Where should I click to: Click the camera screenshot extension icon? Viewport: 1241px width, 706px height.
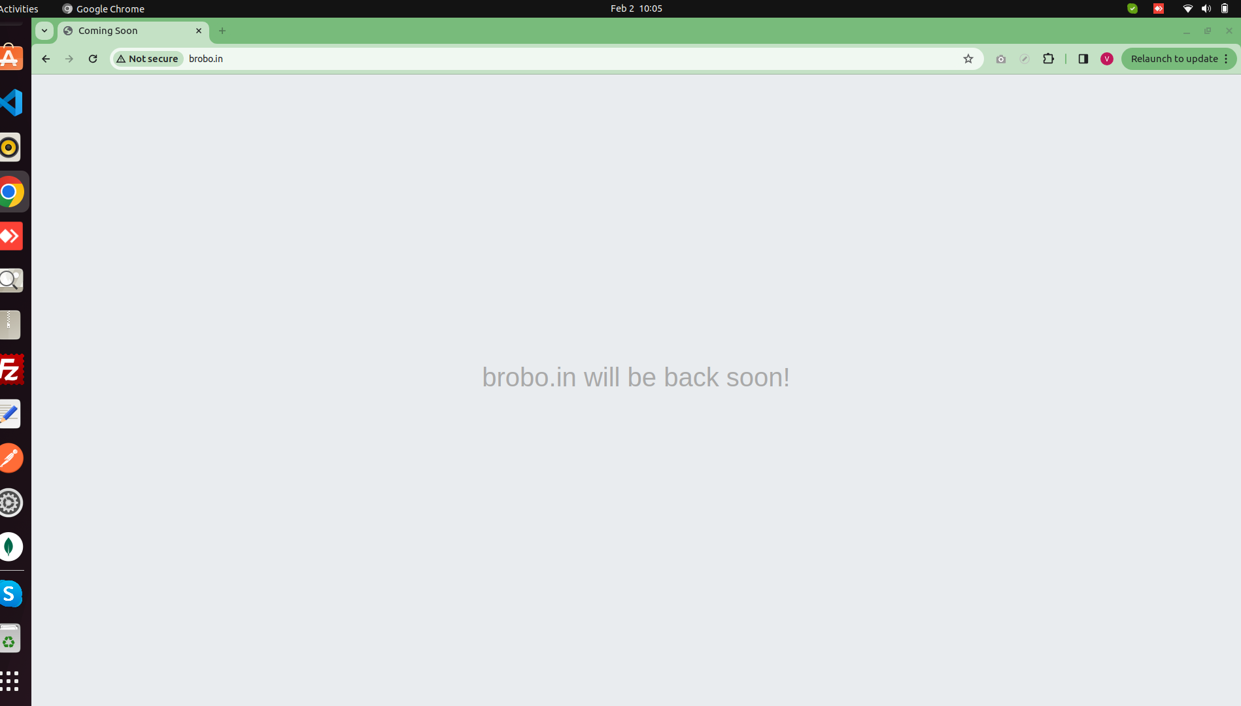tap(1001, 59)
